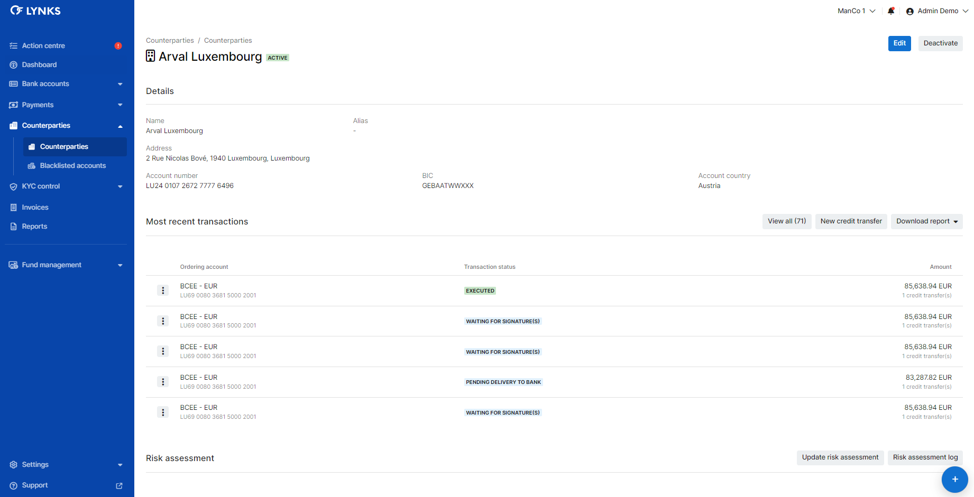Click View all (71) transactions

click(x=787, y=221)
